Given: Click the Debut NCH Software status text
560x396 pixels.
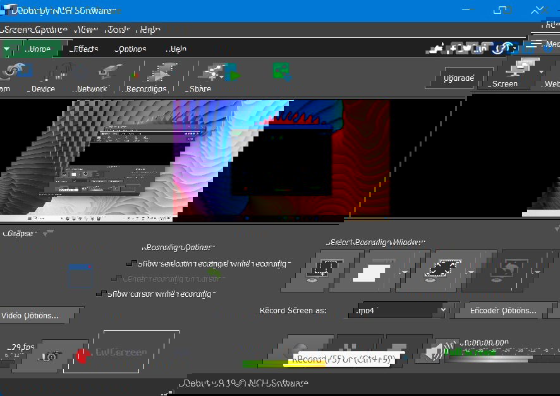Looking at the screenshot, I should pos(243,383).
